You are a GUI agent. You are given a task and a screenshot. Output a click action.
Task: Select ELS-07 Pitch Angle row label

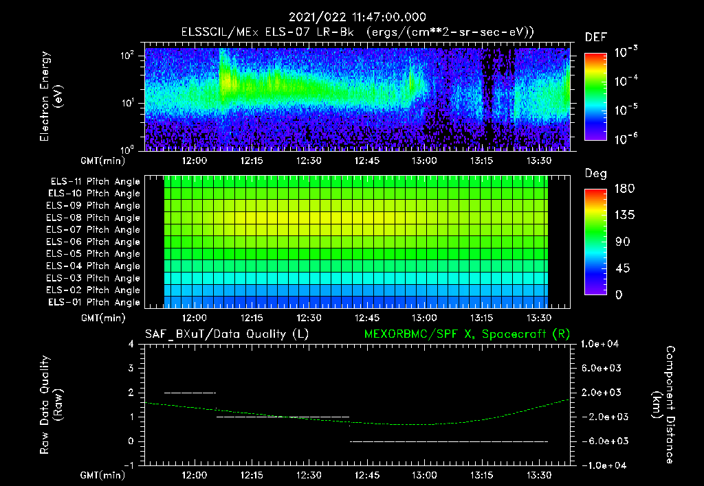tap(93, 230)
